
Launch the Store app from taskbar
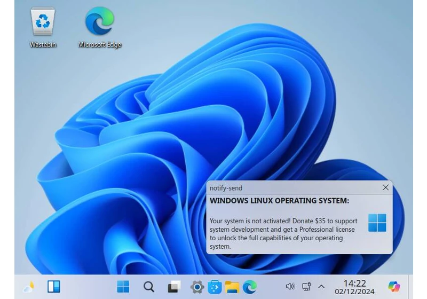(x=215, y=287)
